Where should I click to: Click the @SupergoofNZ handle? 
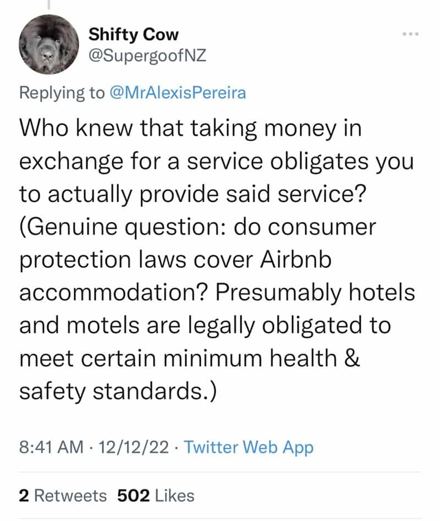click(147, 57)
